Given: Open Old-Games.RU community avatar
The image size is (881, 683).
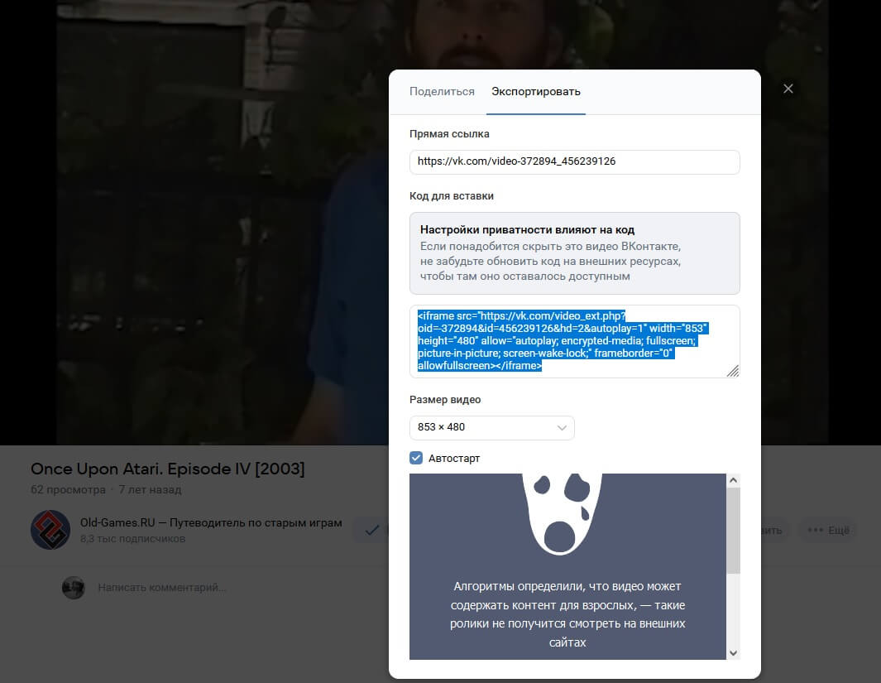Looking at the screenshot, I should (50, 530).
